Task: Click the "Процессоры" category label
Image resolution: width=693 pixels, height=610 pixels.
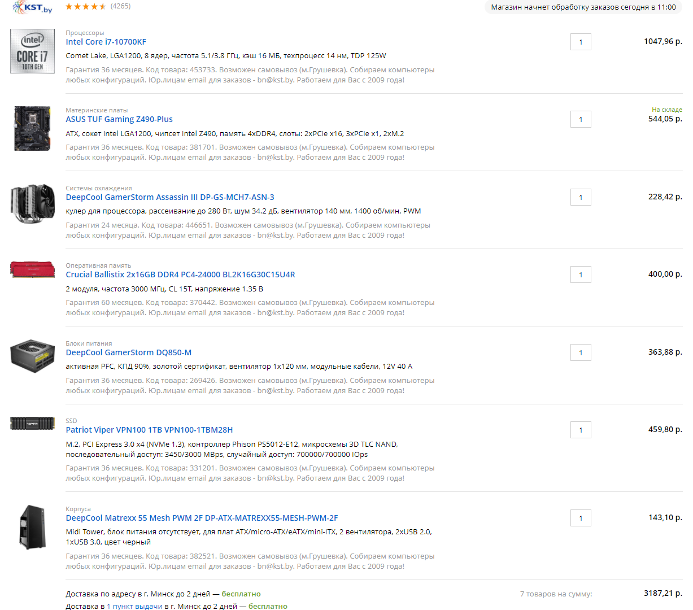Action: point(85,33)
